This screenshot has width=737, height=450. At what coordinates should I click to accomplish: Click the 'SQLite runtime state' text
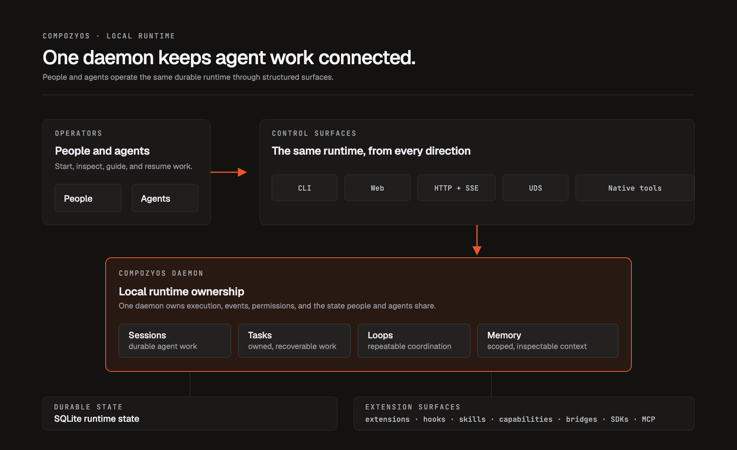97,419
